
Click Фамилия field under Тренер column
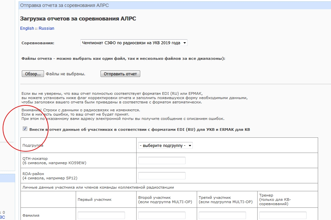(x=283, y=215)
